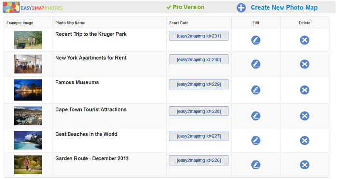Delete the Famous Museums photo map

click(x=304, y=90)
